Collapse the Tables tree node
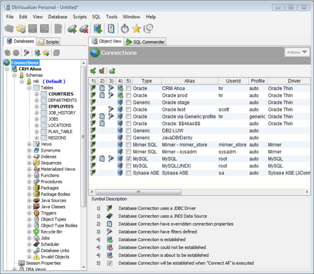 coord(30,88)
